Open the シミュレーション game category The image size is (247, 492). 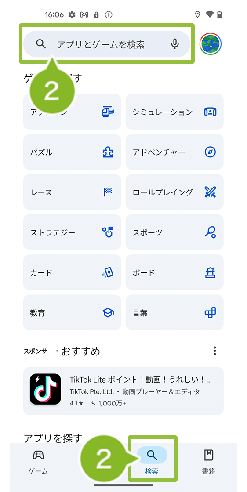point(174,112)
